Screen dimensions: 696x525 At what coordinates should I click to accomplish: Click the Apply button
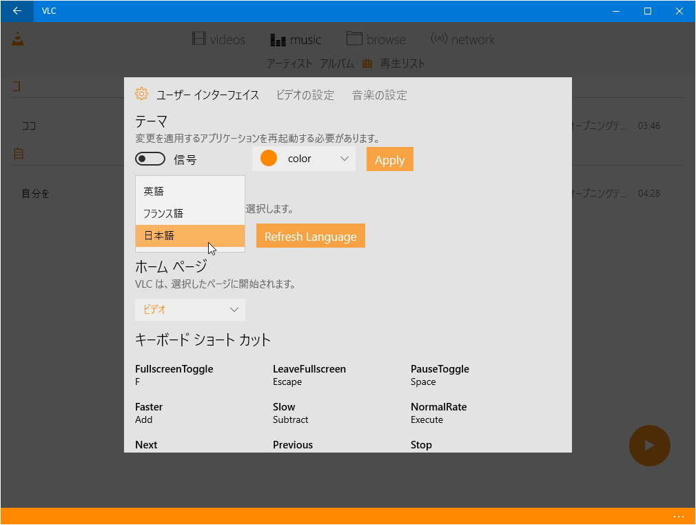tap(389, 159)
